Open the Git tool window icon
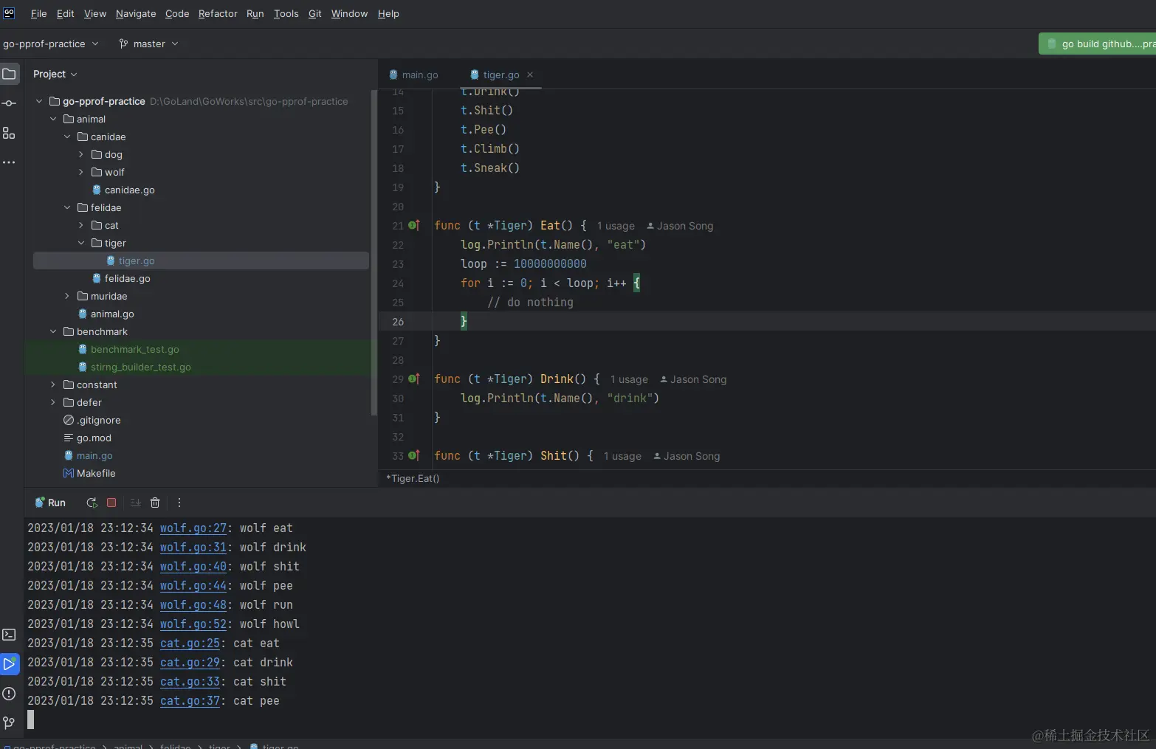This screenshot has height=749, width=1156. (9, 722)
